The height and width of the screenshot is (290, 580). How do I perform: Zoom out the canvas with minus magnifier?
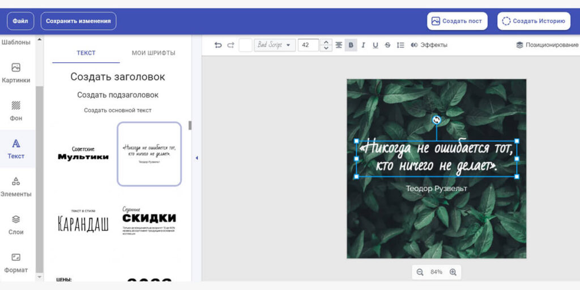pos(420,272)
